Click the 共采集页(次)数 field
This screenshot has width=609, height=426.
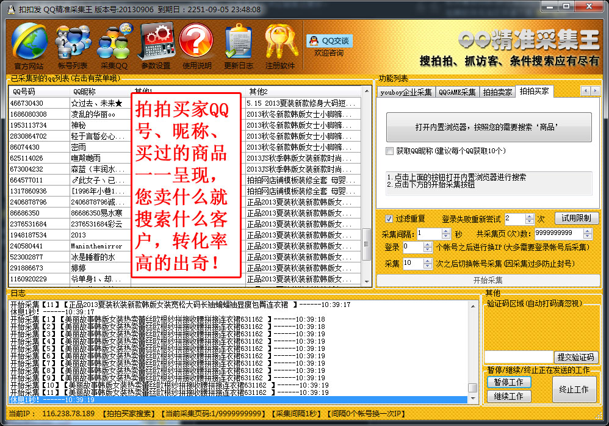(x=558, y=233)
